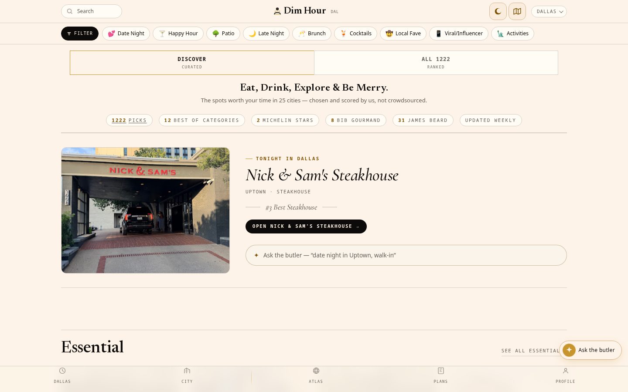Click the Search input field
This screenshot has height=392, width=628.
pyautogui.click(x=92, y=11)
